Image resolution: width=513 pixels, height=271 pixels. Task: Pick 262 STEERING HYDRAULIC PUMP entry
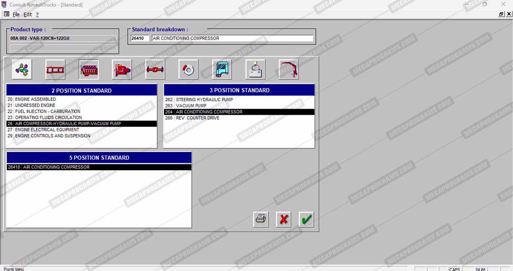point(204,100)
